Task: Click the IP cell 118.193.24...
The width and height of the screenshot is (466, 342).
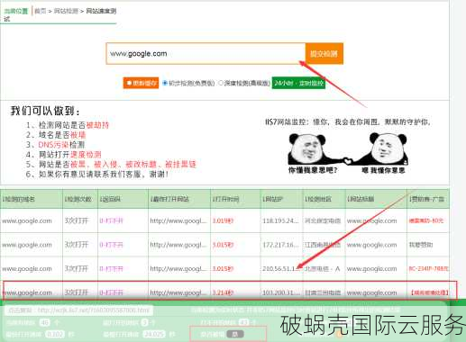Action: tap(280, 220)
